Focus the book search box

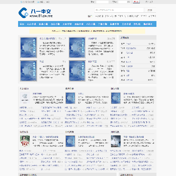click(119, 10)
